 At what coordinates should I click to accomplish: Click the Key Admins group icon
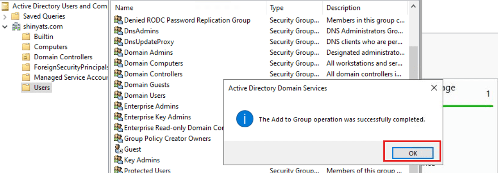pyautogui.click(x=118, y=160)
